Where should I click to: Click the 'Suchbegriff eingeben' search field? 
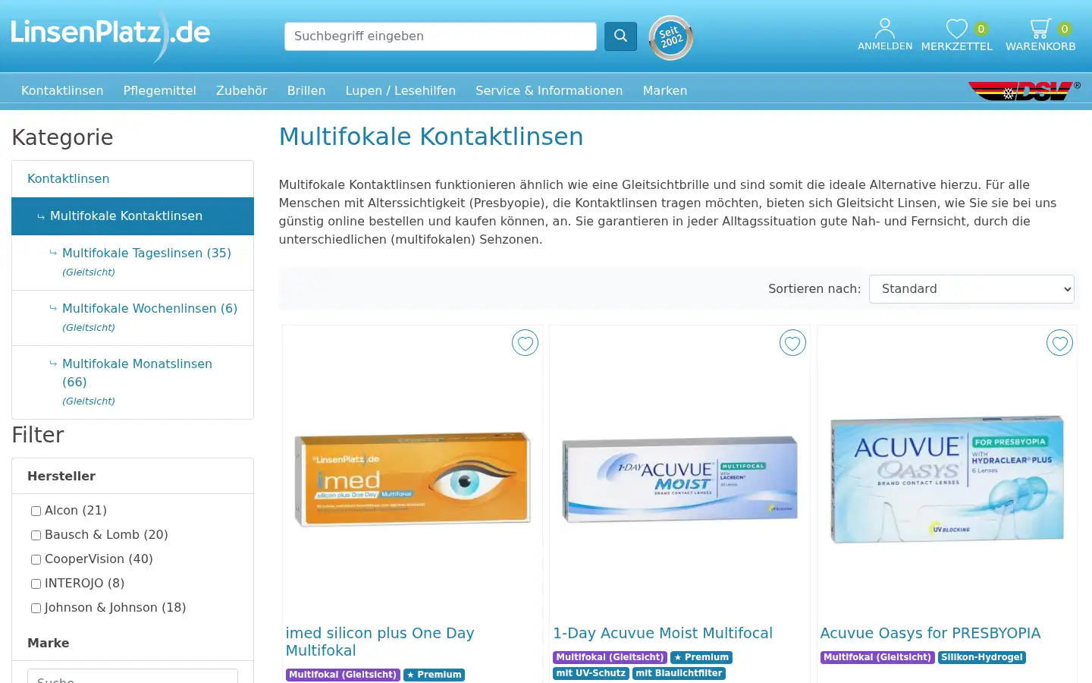pos(441,36)
